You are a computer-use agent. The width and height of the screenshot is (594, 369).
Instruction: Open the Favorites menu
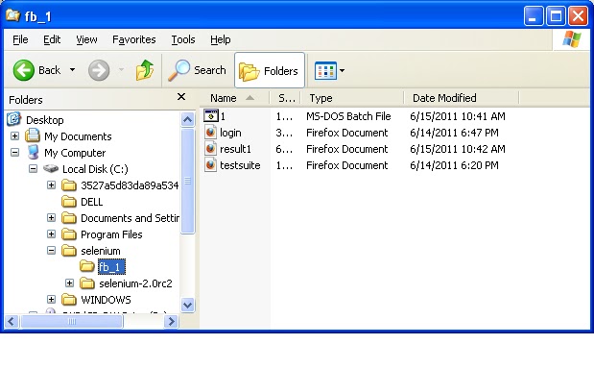[x=134, y=39]
